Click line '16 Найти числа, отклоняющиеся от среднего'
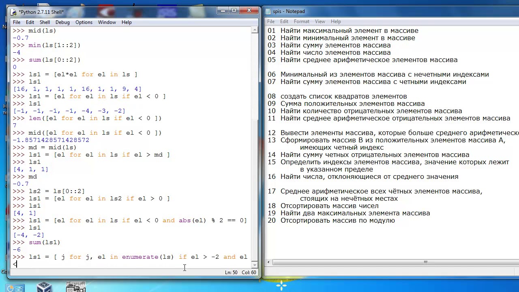The image size is (519, 292). point(363,176)
